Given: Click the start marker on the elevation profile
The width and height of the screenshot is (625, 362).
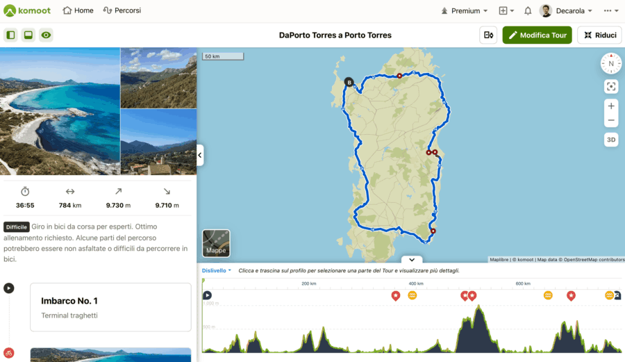Looking at the screenshot, I should (207, 295).
